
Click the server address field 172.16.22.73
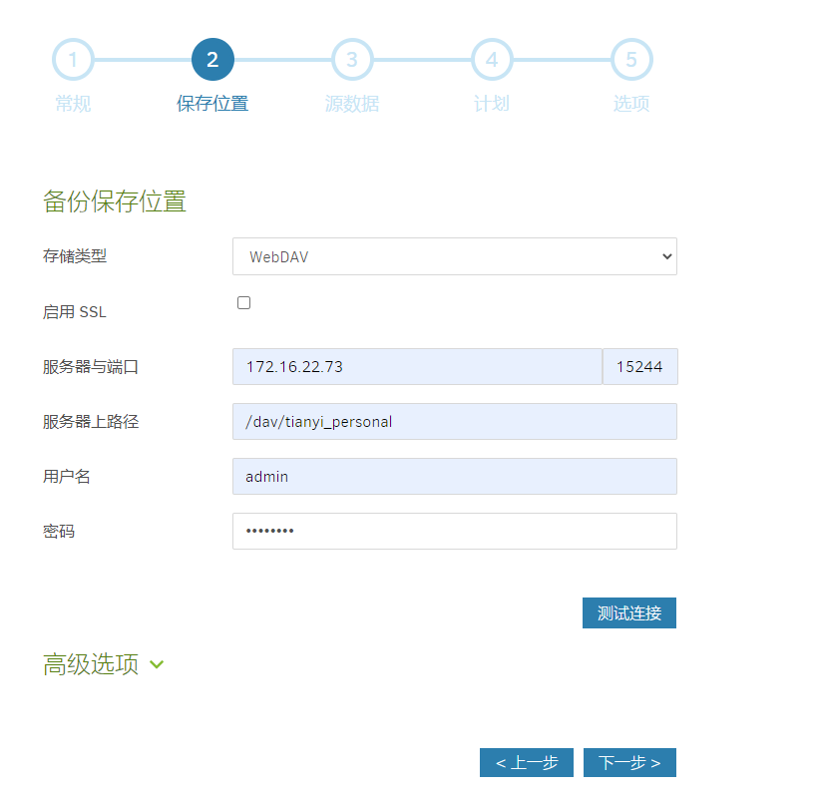coord(416,367)
